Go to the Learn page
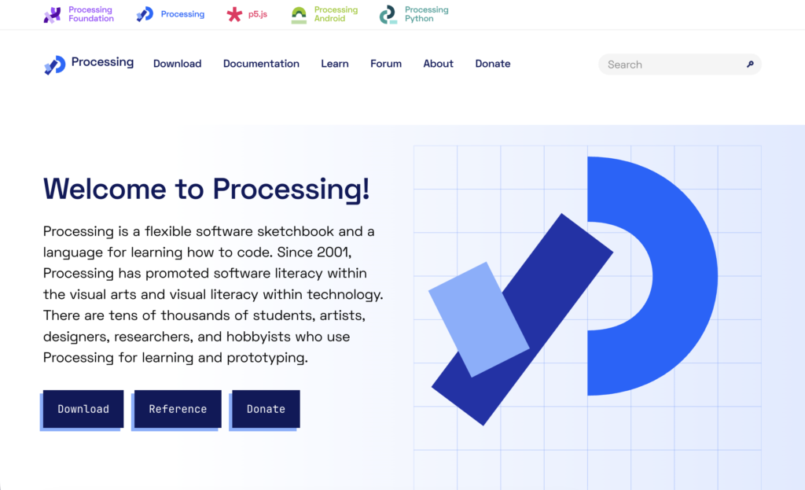 334,64
